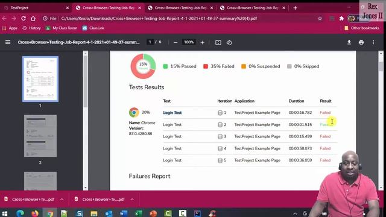
Task: Open Word from taskbar
Action: (123, 213)
